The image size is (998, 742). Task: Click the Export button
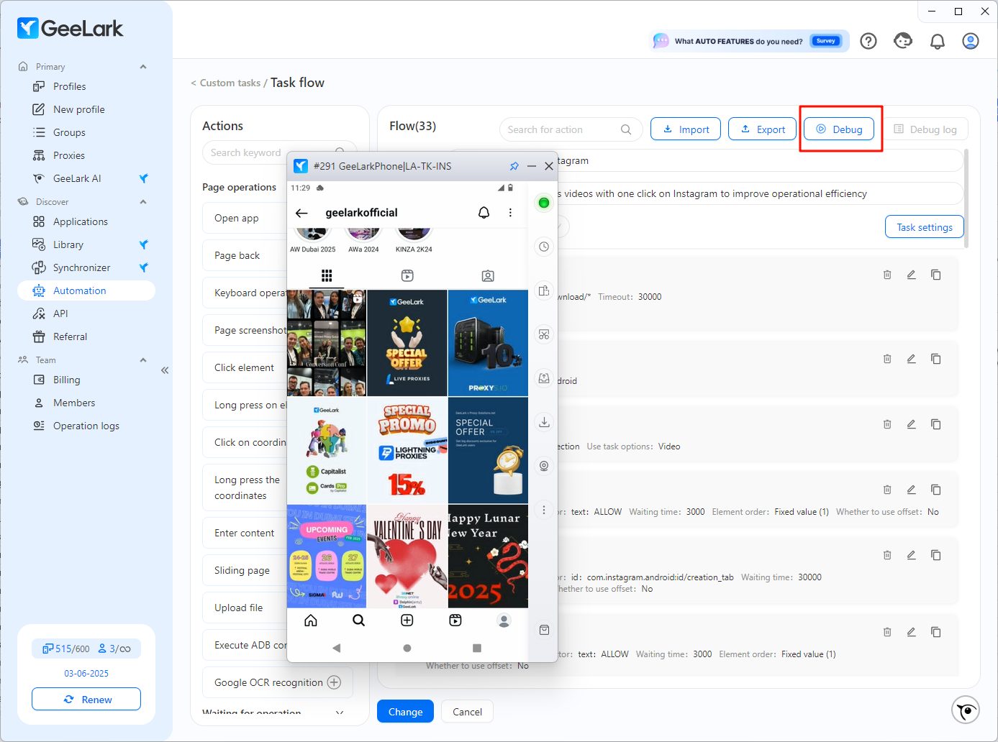coord(763,129)
